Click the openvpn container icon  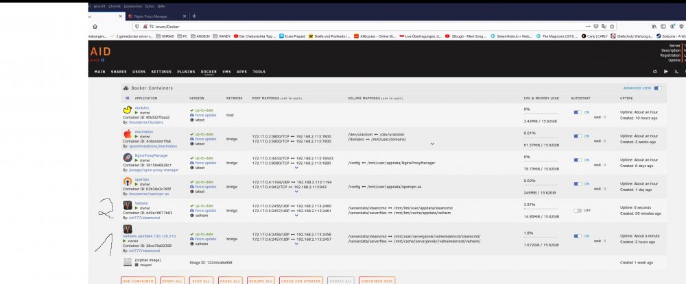click(x=128, y=181)
